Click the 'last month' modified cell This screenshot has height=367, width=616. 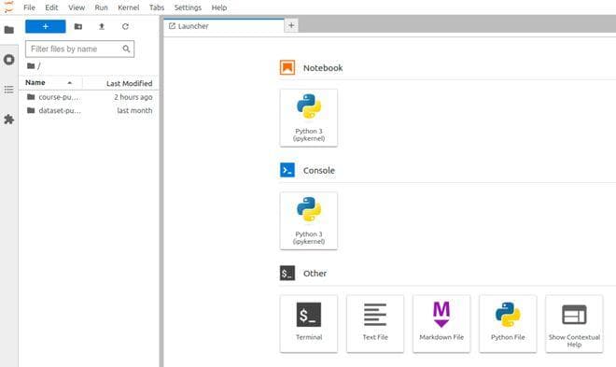[134, 111]
